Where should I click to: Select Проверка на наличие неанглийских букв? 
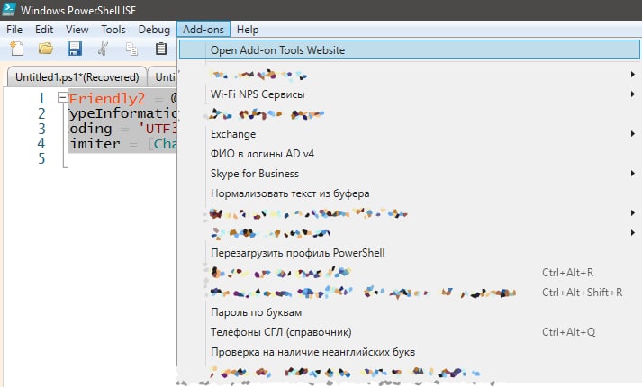(410, 352)
